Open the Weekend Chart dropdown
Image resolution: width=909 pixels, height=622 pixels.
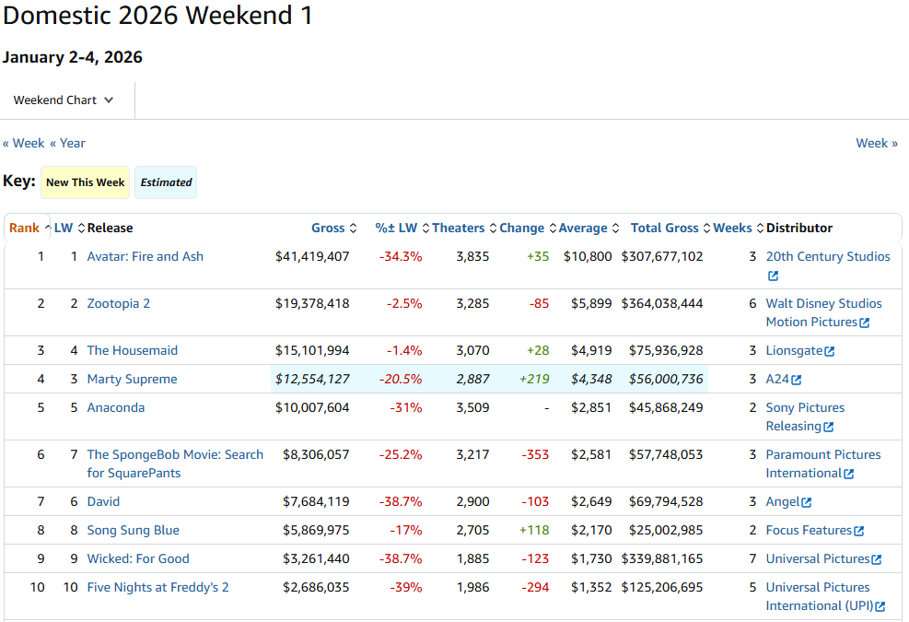[x=64, y=100]
